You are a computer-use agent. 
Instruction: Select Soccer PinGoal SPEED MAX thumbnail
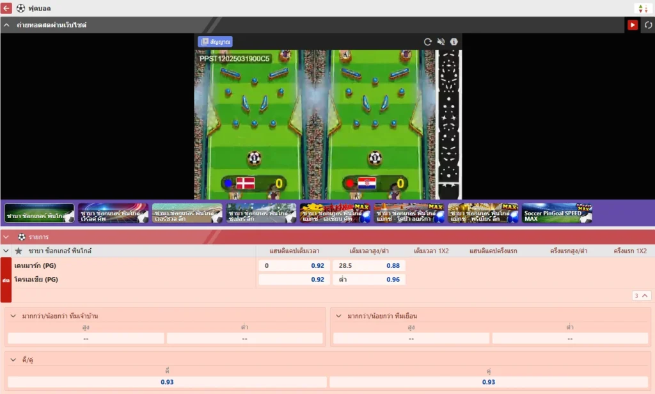click(x=557, y=213)
